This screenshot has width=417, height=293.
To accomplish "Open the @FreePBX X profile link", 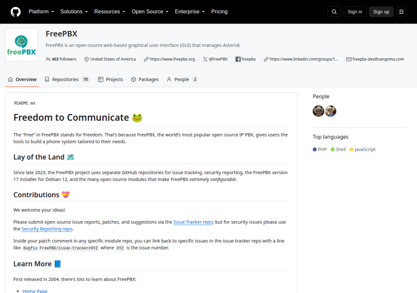I will [x=218, y=59].
